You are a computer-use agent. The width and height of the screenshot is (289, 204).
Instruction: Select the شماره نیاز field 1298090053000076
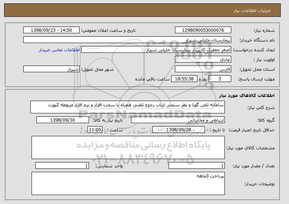tap(203, 30)
